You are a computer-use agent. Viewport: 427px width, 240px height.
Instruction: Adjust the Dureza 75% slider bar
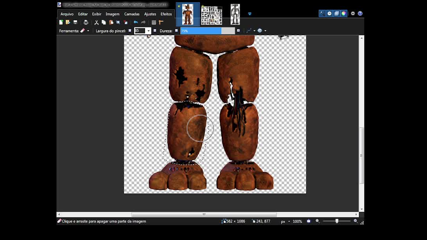pyautogui.click(x=208, y=31)
